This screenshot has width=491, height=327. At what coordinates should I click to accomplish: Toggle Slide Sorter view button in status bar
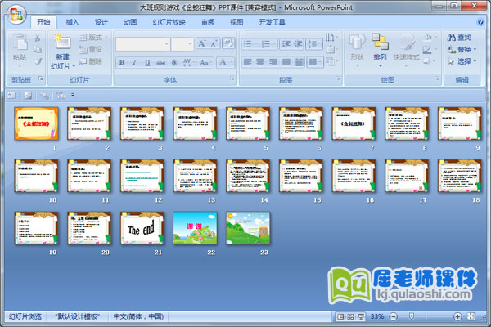[351, 316]
